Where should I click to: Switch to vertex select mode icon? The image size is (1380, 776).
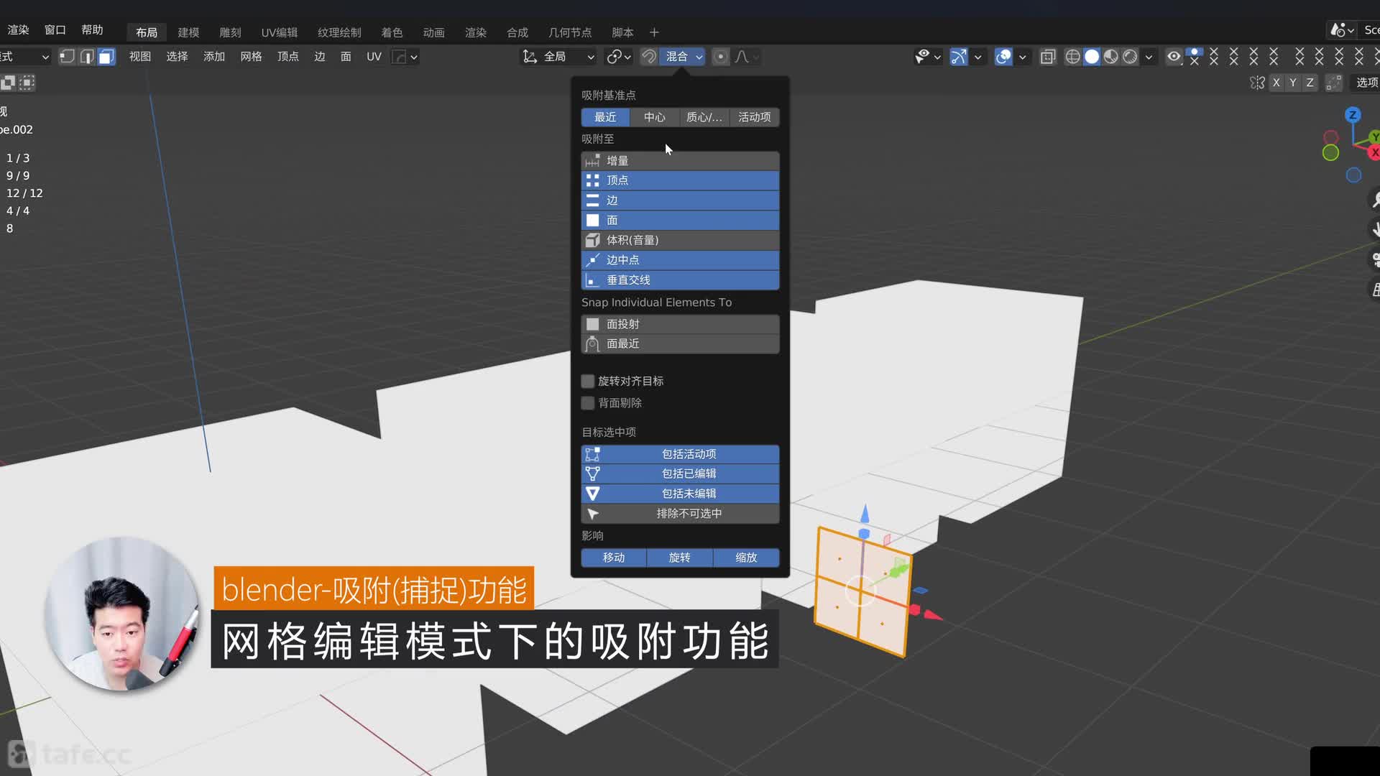pyautogui.click(x=67, y=57)
